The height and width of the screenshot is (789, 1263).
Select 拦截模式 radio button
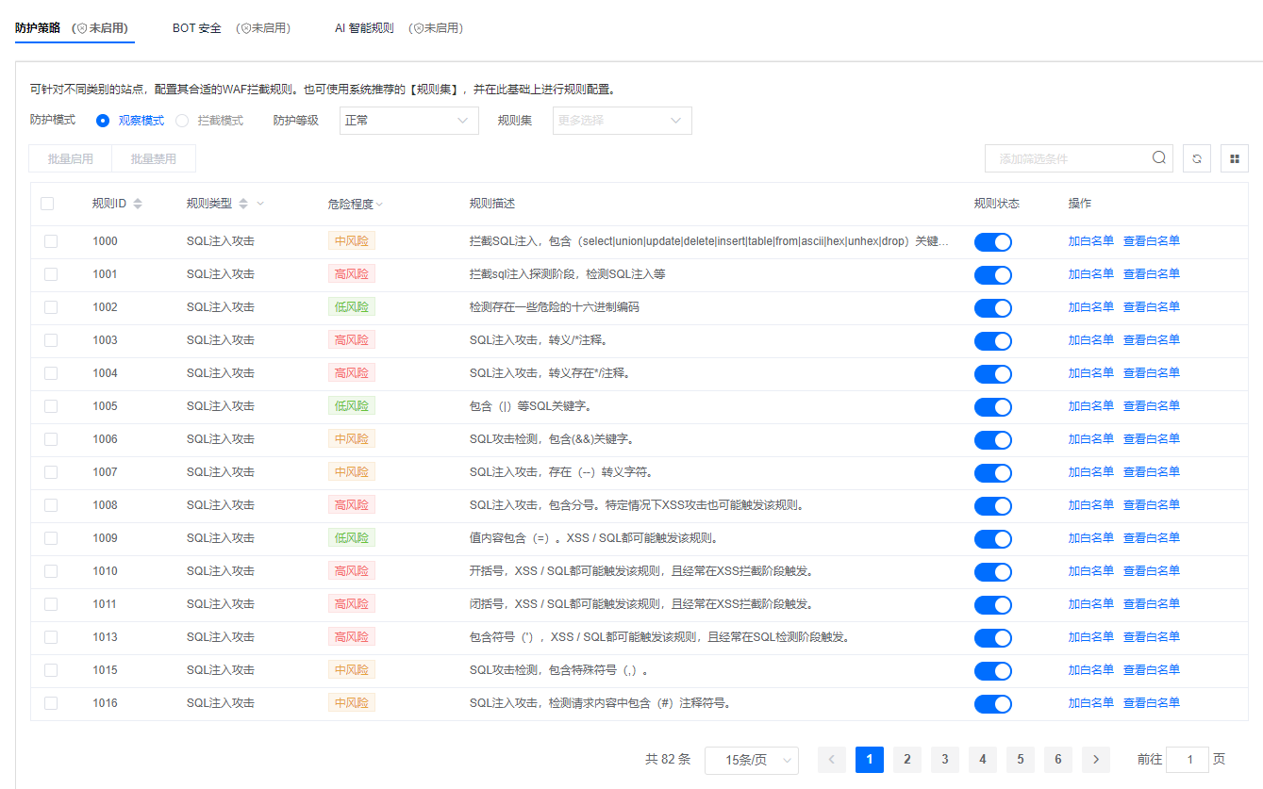click(x=182, y=121)
